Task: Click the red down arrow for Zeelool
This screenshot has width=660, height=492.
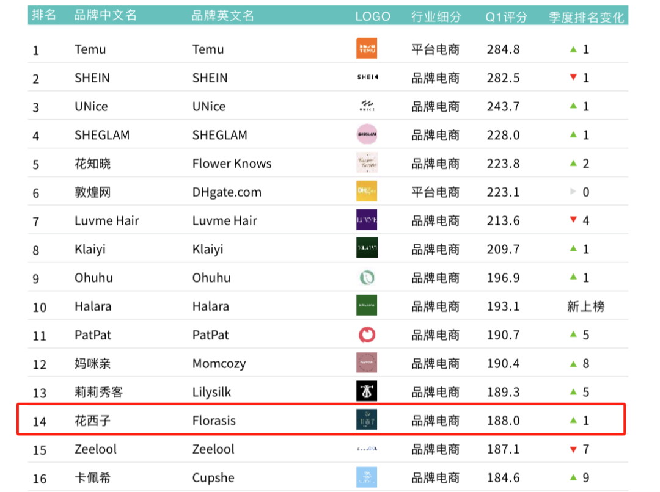Action: click(573, 449)
